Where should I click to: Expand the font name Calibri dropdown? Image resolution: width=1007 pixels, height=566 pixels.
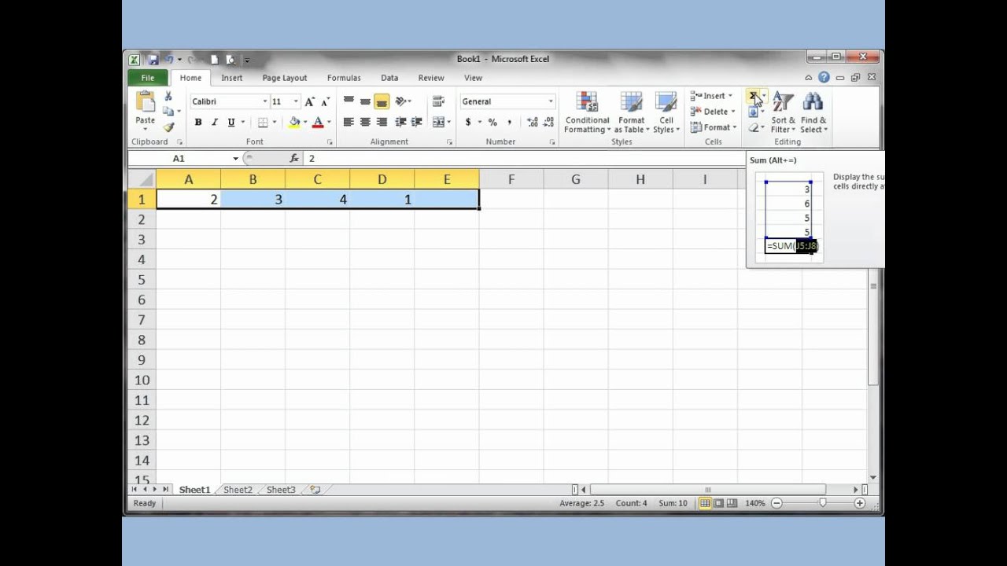(x=264, y=101)
